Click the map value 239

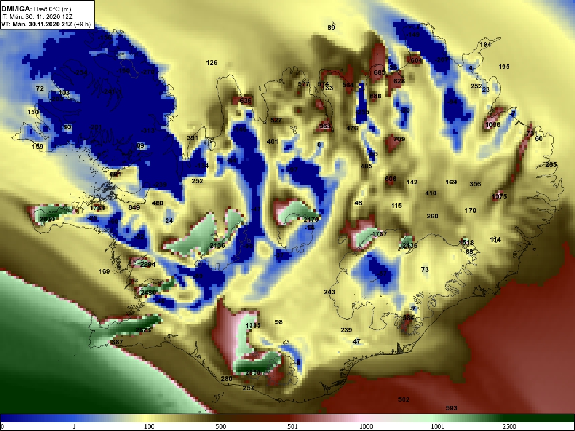[346, 330]
